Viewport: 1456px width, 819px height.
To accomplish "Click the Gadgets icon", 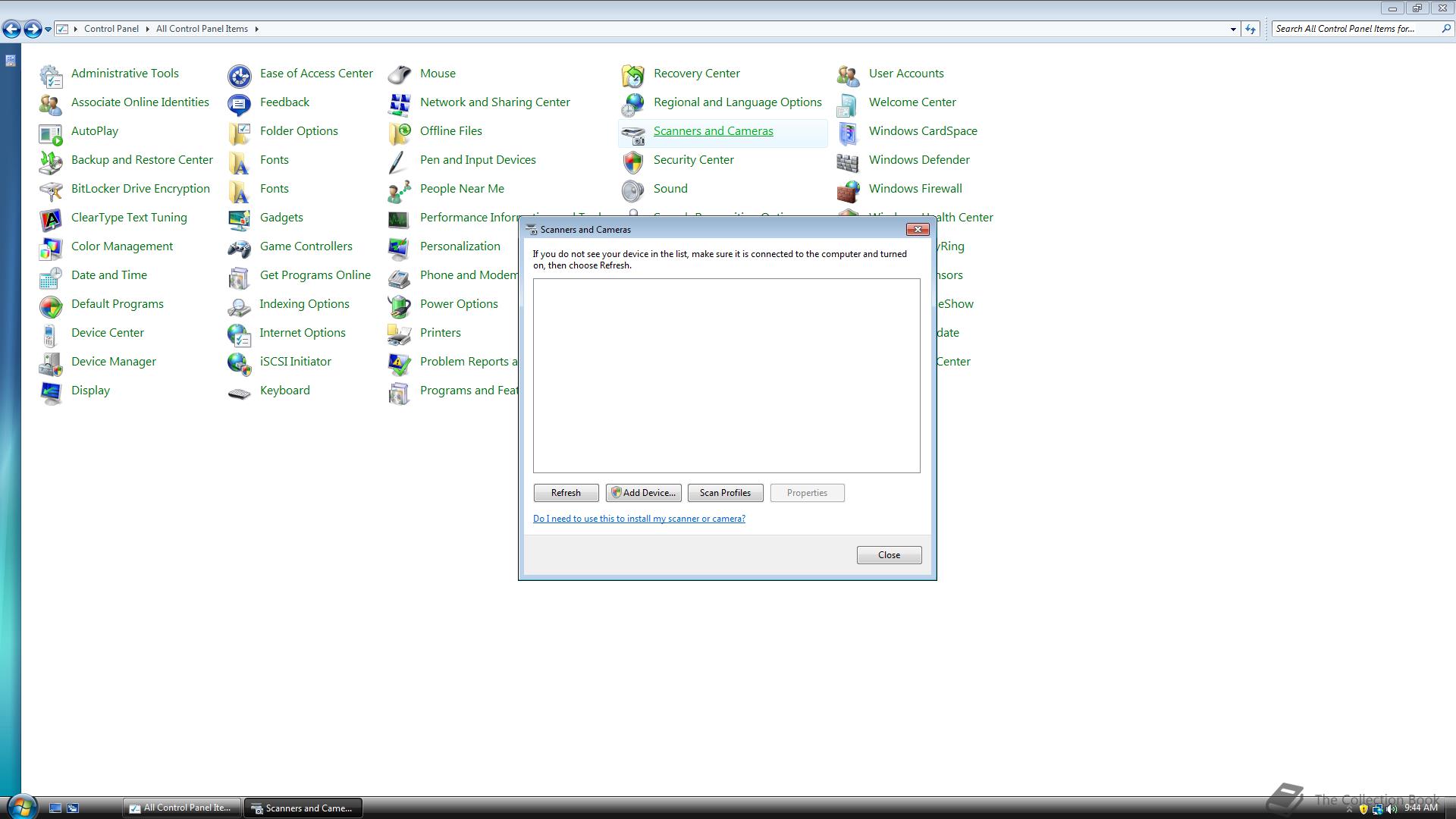I will pos(240,218).
